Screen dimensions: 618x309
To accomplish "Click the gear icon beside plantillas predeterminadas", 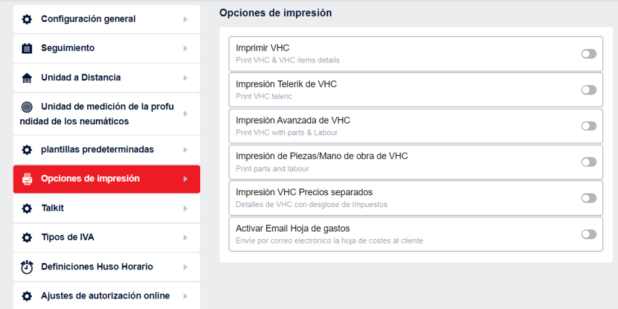I will click(x=27, y=150).
